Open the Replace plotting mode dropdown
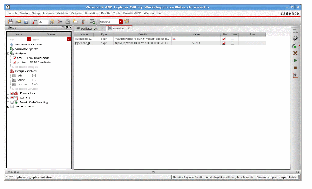 tap(120, 21)
